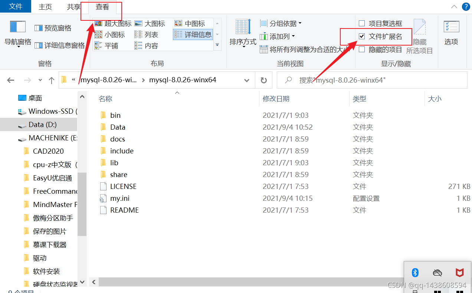Open recent locations dropdown arrow
472x293 pixels.
point(40,80)
